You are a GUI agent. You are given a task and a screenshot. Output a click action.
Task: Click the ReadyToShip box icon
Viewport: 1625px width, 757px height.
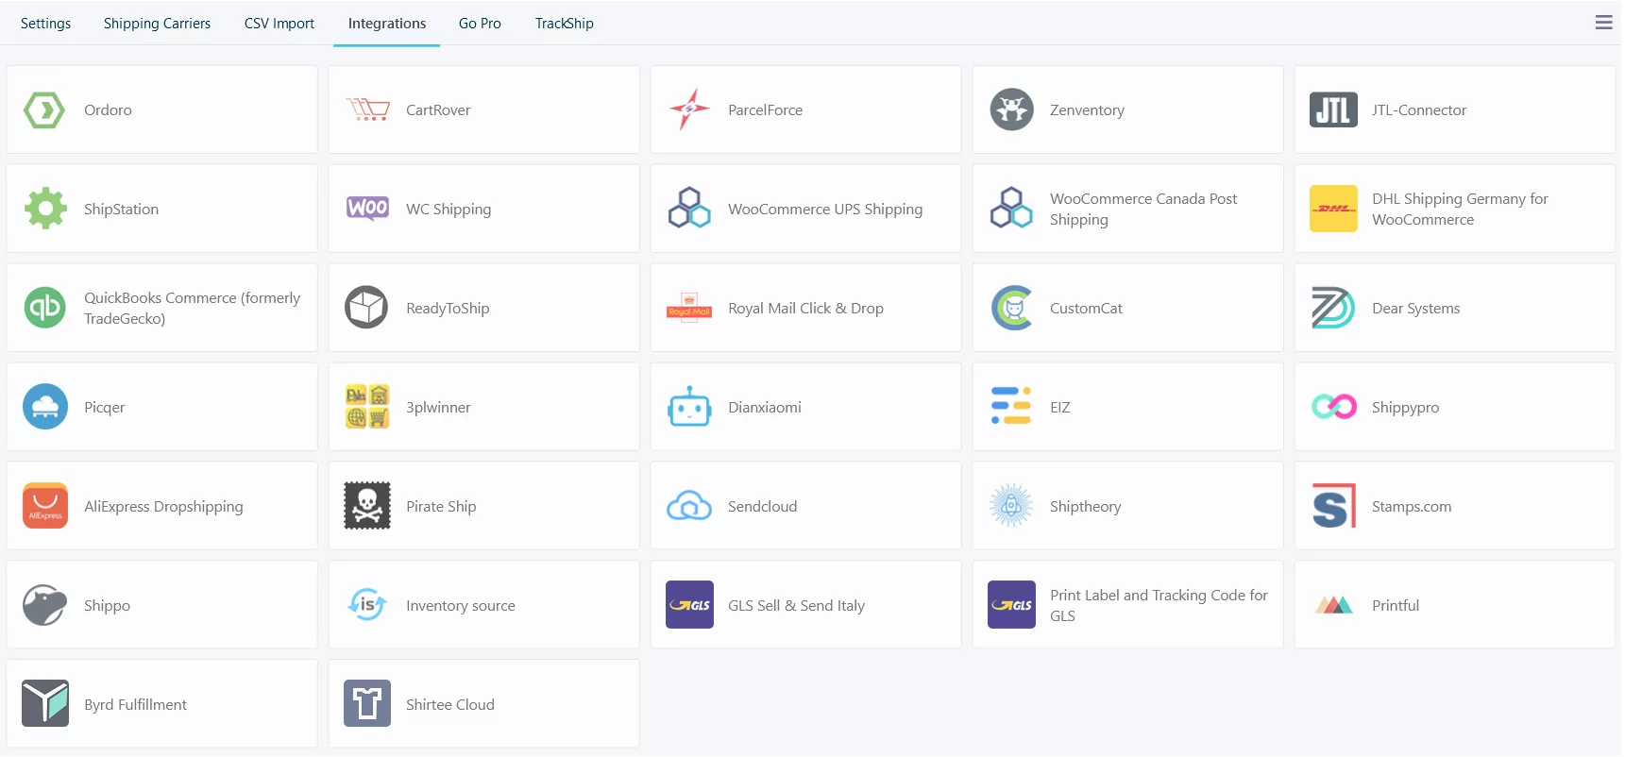[367, 308]
